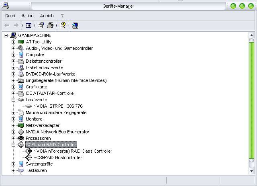Open the Properties toolbar icon
This screenshot has width=257, height=186.
[41, 25]
